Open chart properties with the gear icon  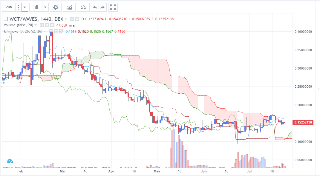click(x=56, y=7)
